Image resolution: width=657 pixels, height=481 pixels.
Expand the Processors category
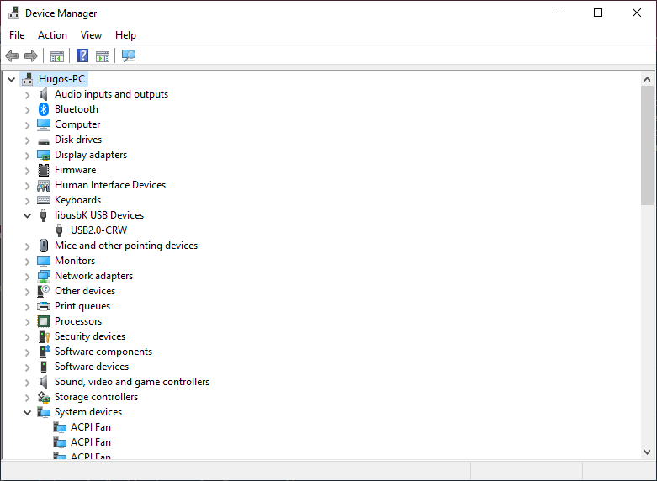pos(27,322)
